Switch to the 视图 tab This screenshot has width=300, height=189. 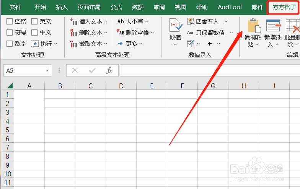click(x=181, y=7)
